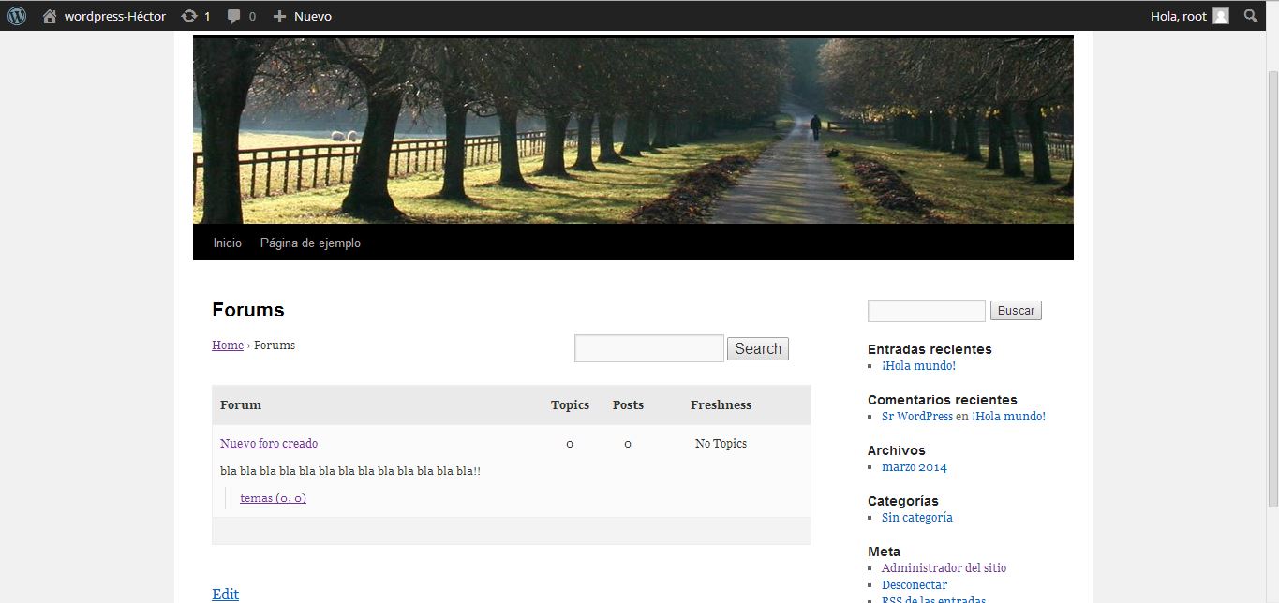Click the vertical page scrollbar
Screen dimensions: 1279x603
(x=1272, y=281)
